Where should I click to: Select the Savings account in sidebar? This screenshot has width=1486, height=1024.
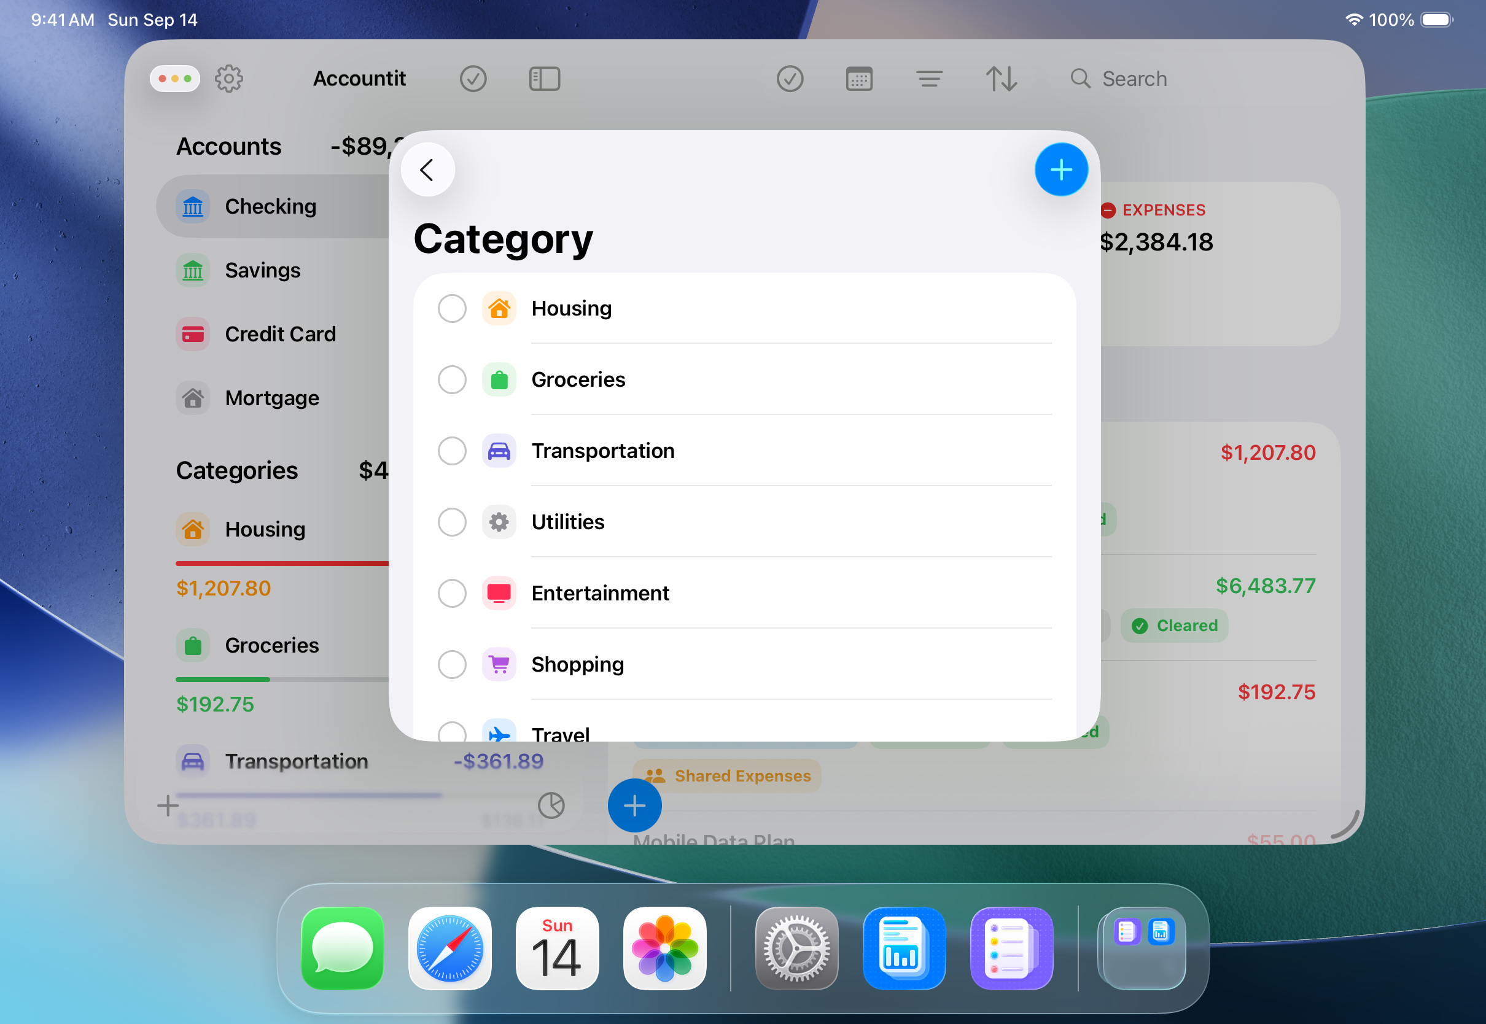[x=262, y=270]
